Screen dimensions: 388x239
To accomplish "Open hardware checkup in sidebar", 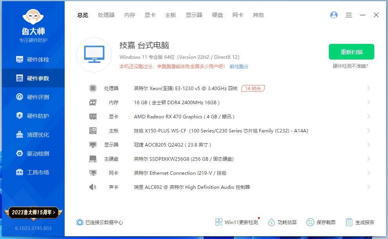I will [33, 60].
